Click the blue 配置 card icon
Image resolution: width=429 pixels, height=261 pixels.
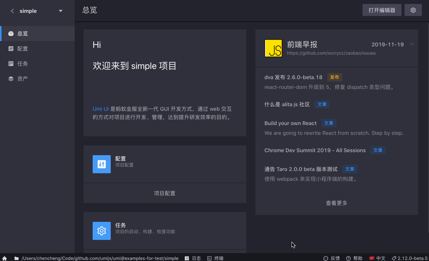(x=101, y=164)
